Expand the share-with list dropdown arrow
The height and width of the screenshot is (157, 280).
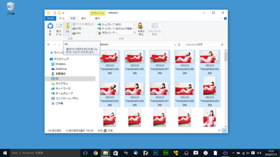[x=135, y=33]
